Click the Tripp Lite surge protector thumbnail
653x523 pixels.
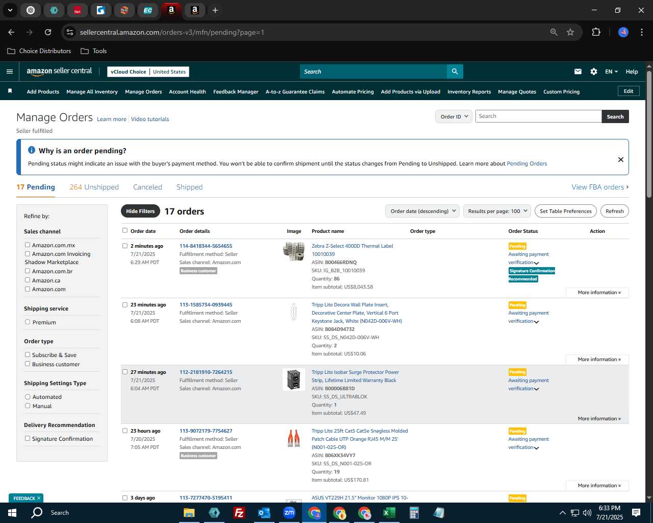(x=294, y=379)
